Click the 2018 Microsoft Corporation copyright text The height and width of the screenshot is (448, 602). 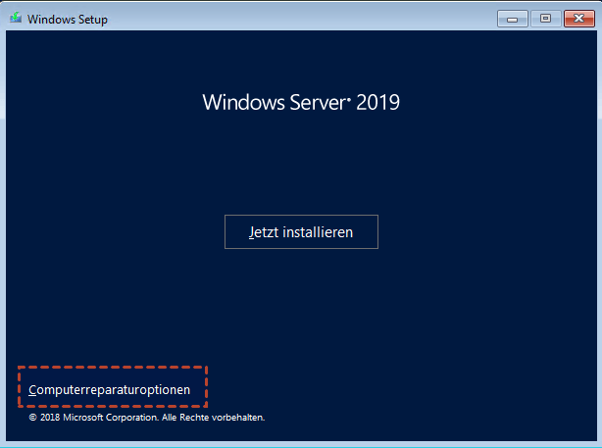click(x=147, y=418)
